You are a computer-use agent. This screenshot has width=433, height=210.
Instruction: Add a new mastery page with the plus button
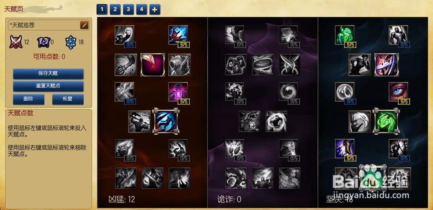click(x=155, y=10)
